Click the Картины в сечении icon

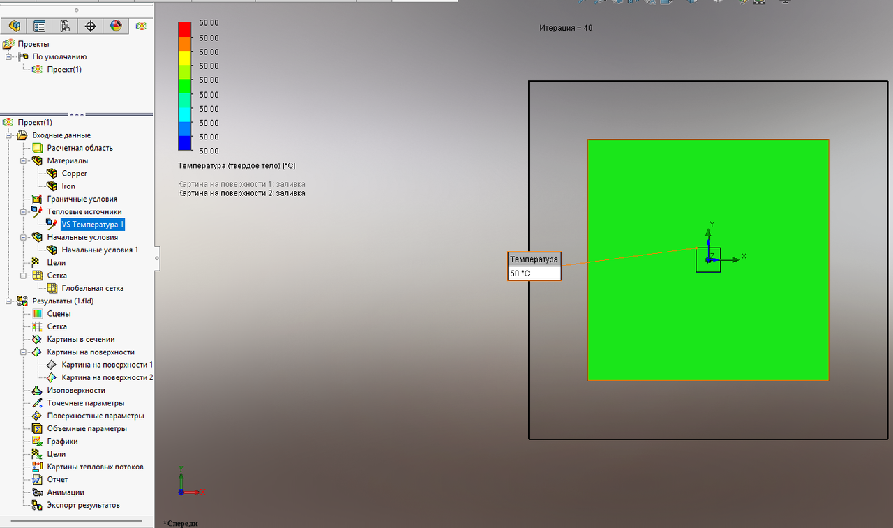click(x=38, y=339)
